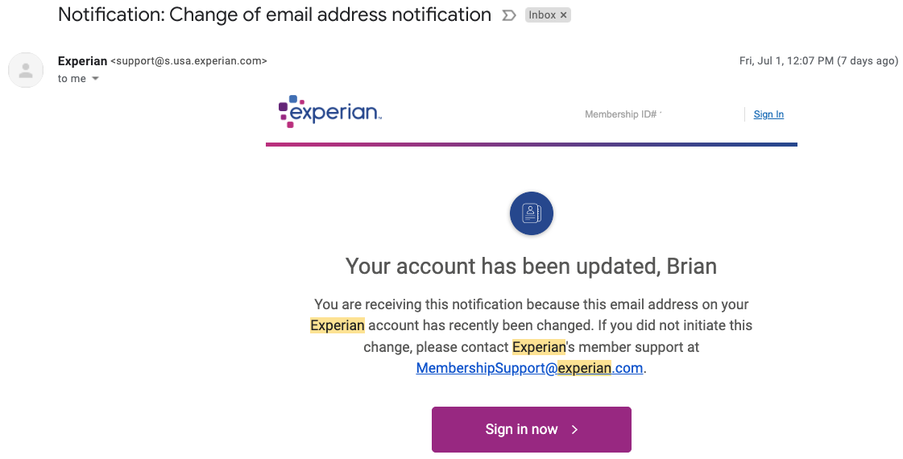
Task: Click the email subject line title
Action: tap(275, 14)
